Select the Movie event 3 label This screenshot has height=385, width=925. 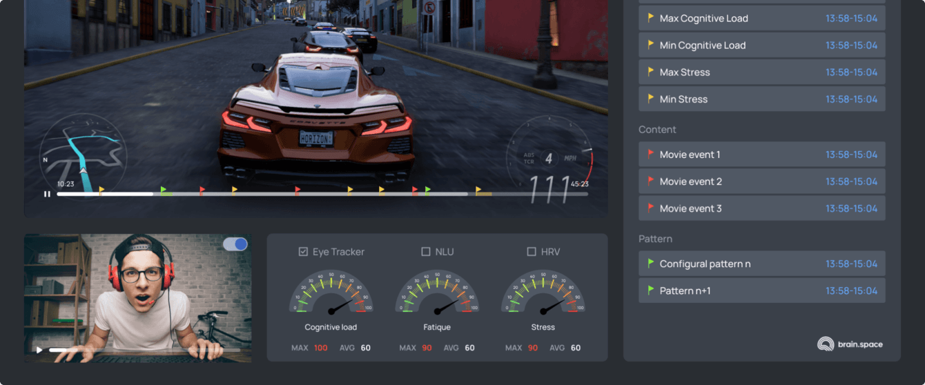point(690,208)
